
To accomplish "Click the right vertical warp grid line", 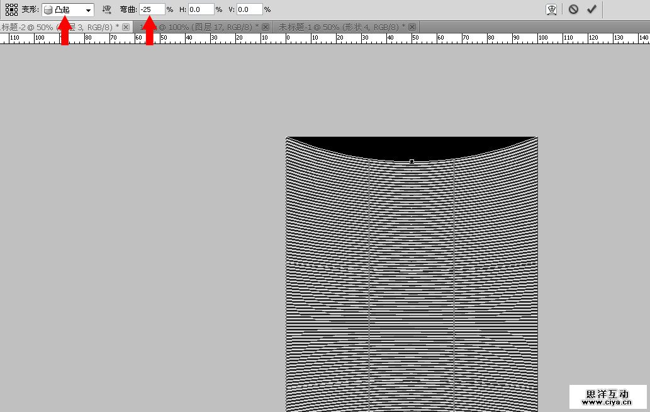I will (x=454, y=283).
